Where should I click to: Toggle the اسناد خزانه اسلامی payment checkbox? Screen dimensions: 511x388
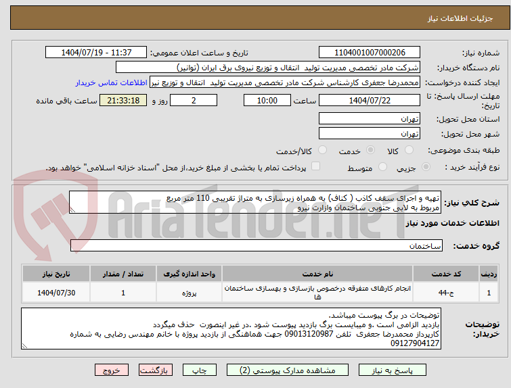pos(315,166)
